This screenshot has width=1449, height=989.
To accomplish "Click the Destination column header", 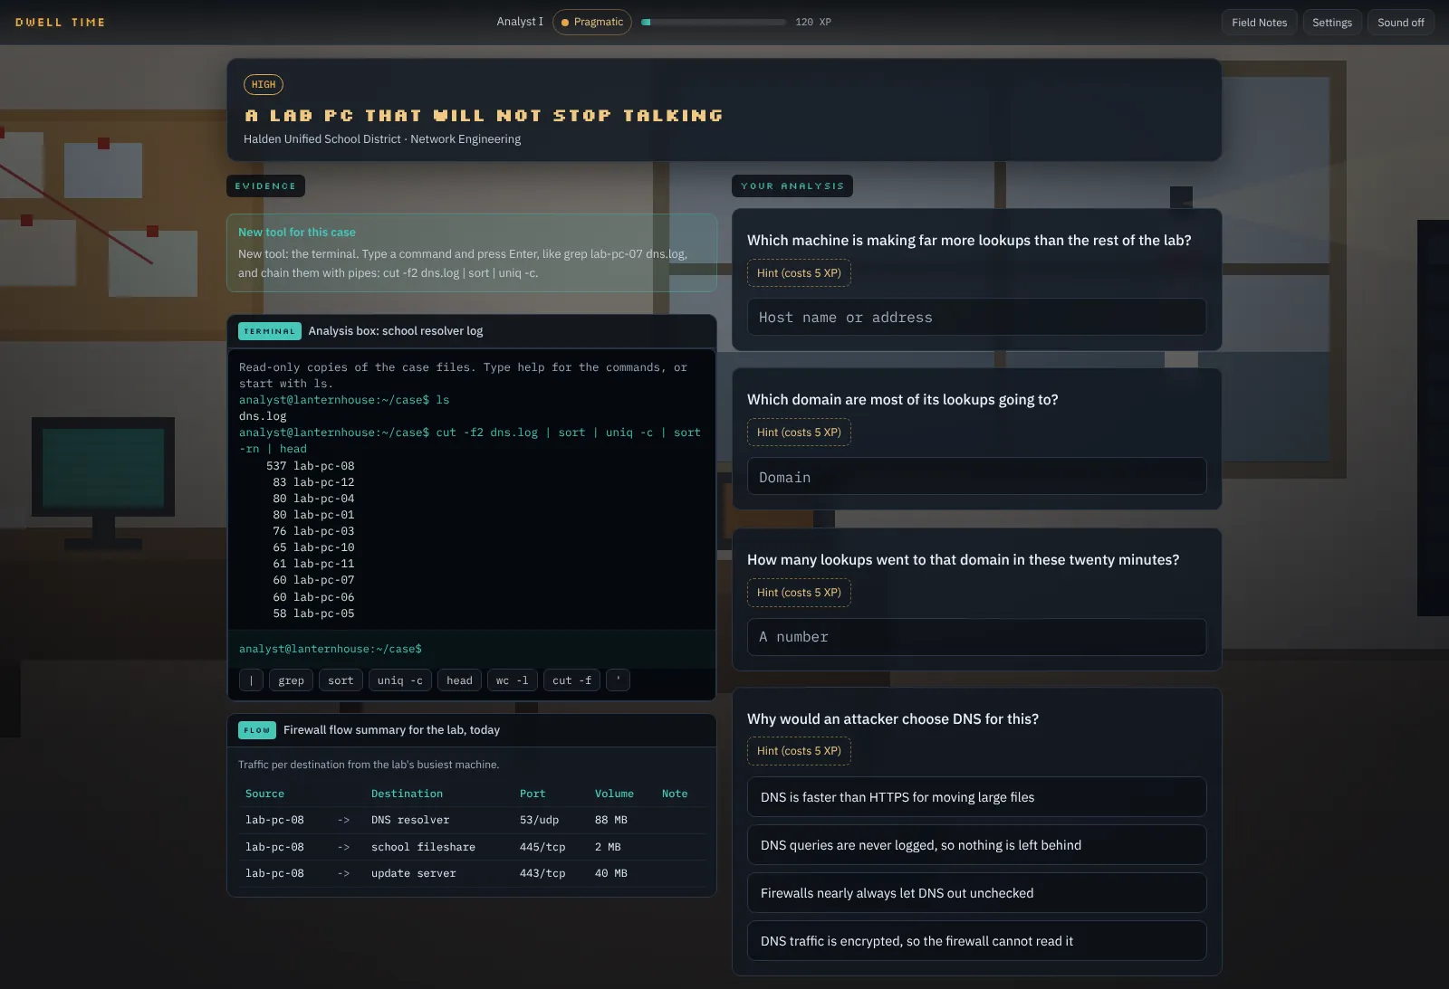I will coord(407,794).
